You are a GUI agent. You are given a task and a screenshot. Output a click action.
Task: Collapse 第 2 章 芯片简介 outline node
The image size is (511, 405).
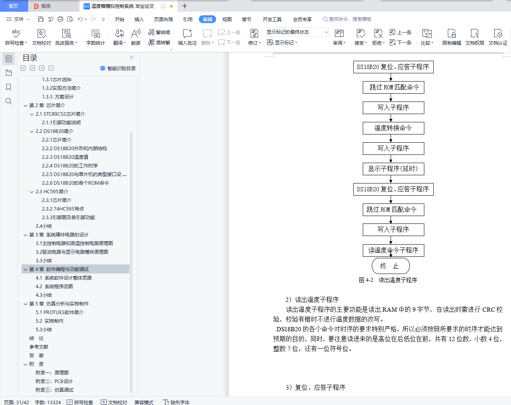point(25,105)
